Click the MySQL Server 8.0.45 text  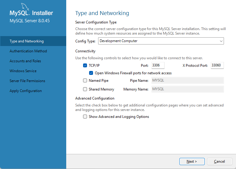click(29, 20)
